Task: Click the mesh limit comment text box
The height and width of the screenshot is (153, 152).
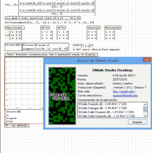Action: (x=43, y=18)
